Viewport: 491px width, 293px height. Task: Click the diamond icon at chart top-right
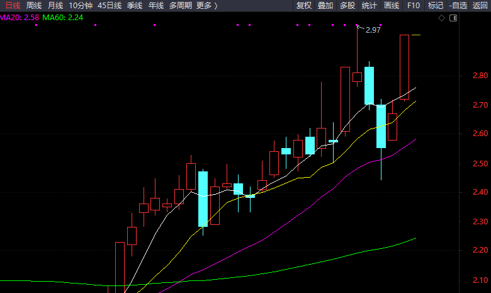(441, 18)
